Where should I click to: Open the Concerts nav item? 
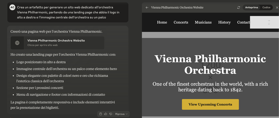click(181, 22)
